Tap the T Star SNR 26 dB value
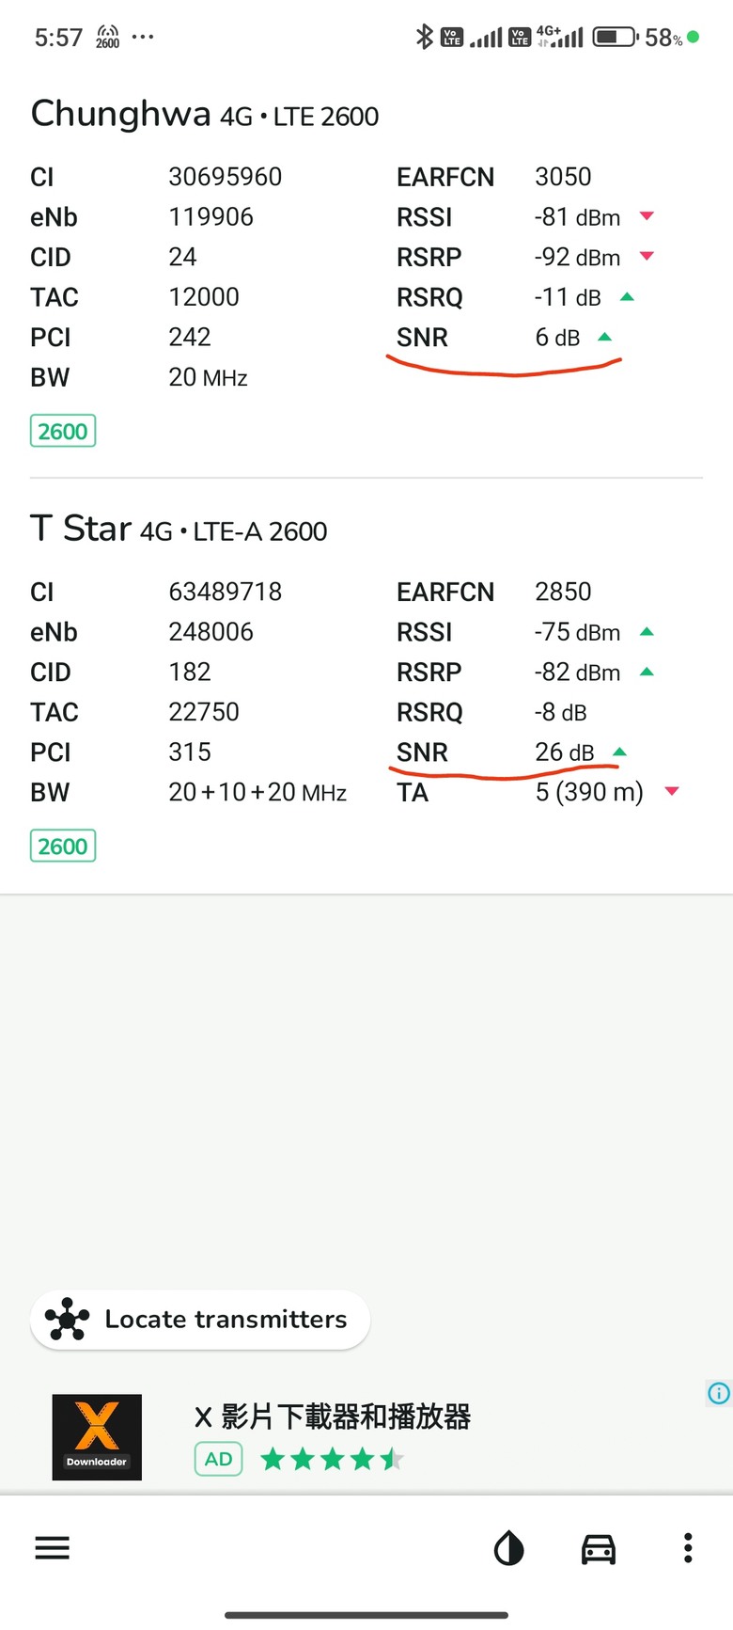The height and width of the screenshot is (1630, 733). (x=565, y=752)
